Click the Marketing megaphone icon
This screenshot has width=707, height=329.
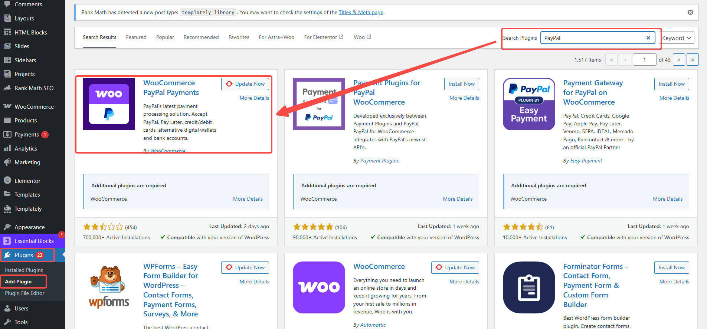(7, 162)
